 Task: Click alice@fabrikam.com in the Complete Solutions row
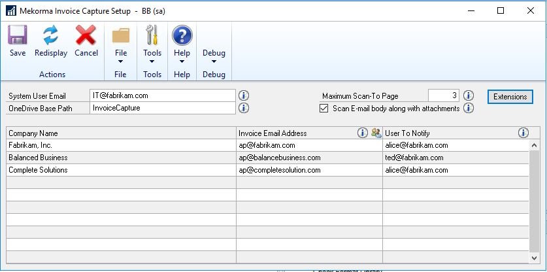(456, 170)
